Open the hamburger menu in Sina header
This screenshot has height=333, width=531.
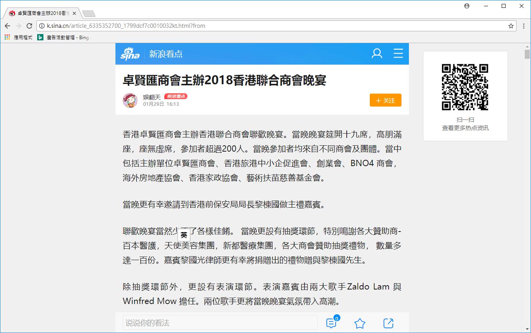[x=398, y=54]
